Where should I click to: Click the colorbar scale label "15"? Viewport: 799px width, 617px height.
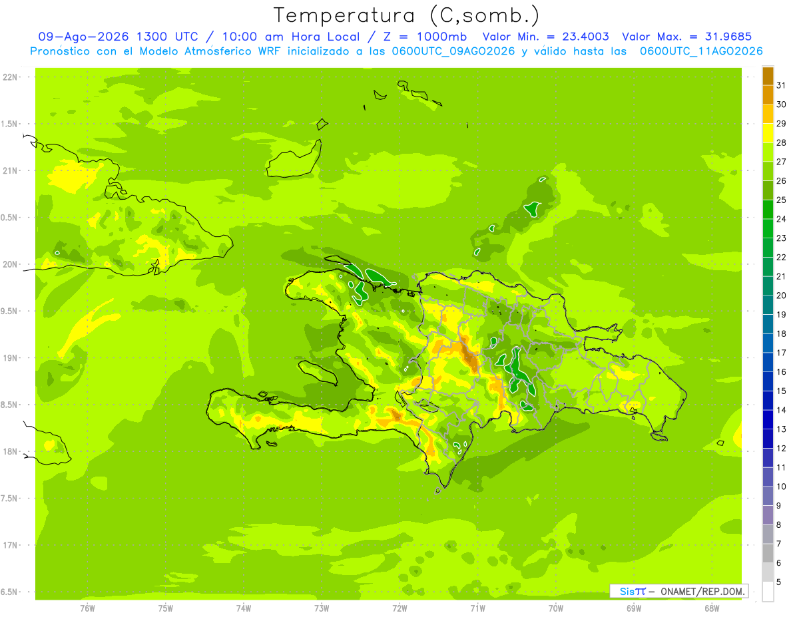[781, 391]
